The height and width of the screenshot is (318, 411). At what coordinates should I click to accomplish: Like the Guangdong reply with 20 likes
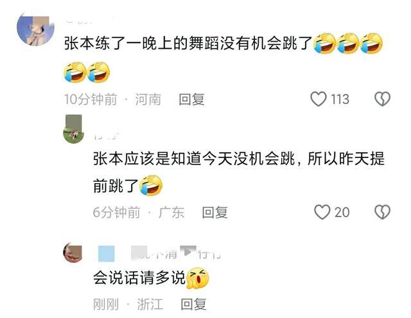point(322,212)
